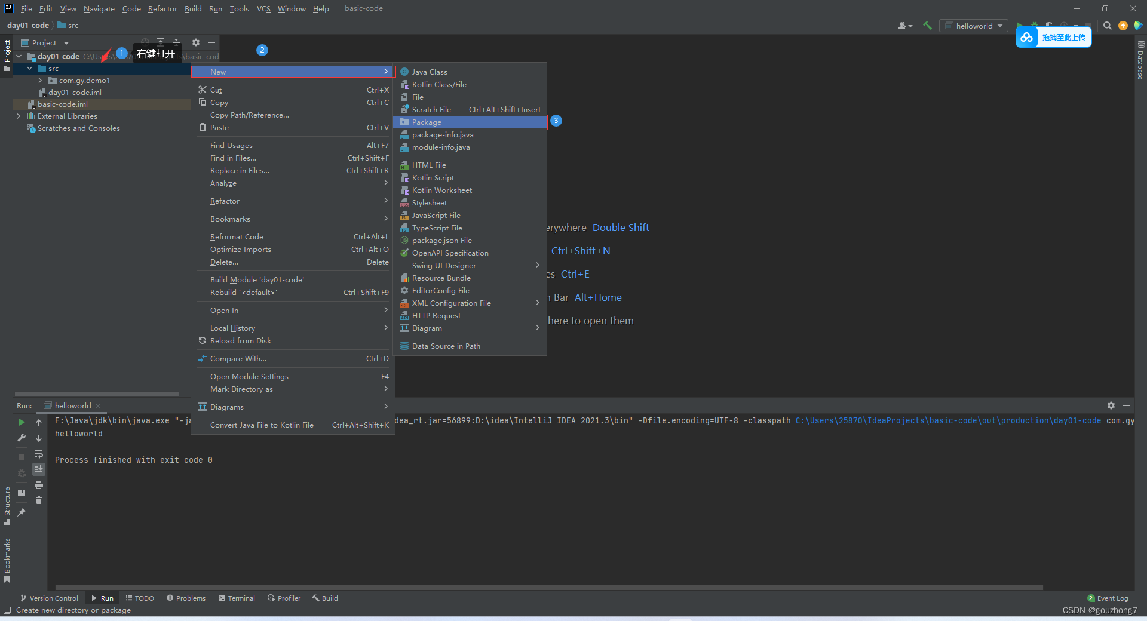Screen dimensions: 1147x621
Task: Click the status bar tool windows icon
Action: 7,610
